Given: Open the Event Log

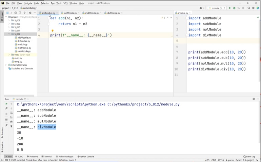Looking at the screenshot, I should pos(249,157).
